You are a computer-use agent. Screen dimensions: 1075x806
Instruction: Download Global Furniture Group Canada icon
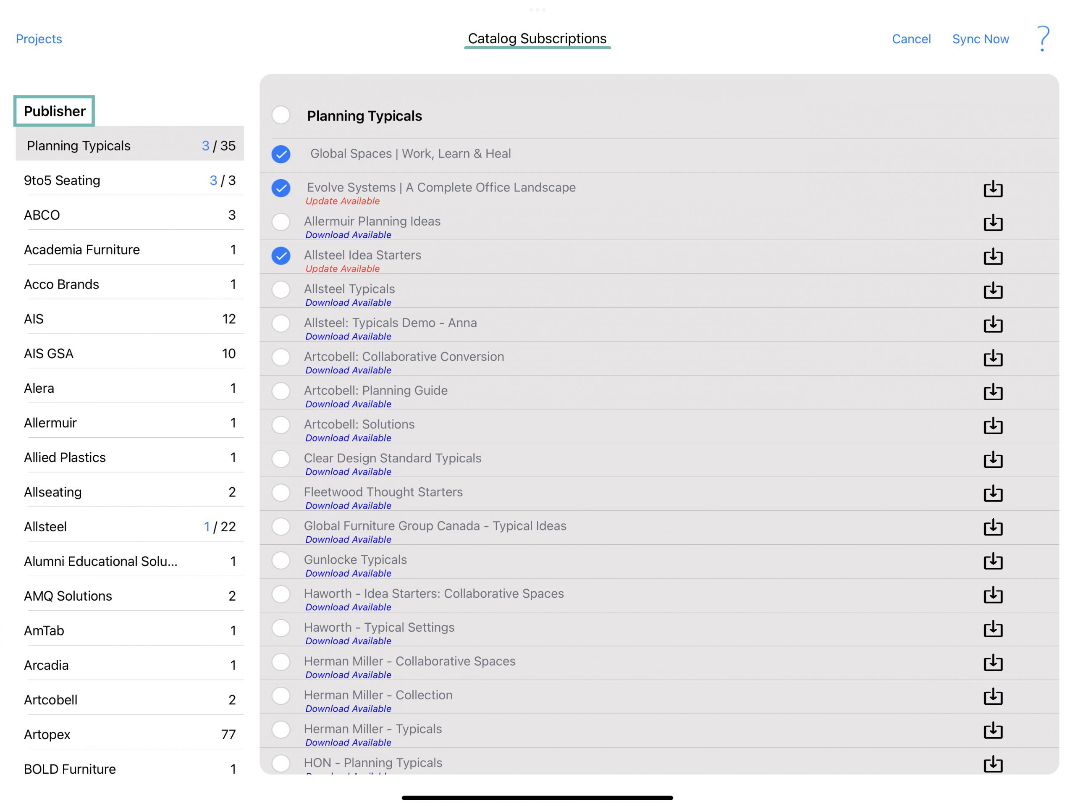993,528
